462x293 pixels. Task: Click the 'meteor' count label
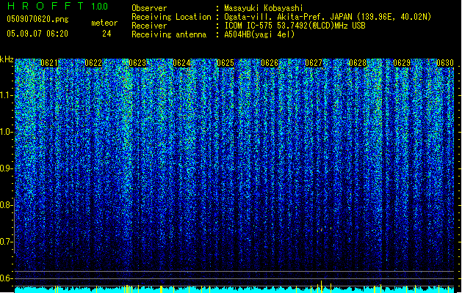pos(104,23)
